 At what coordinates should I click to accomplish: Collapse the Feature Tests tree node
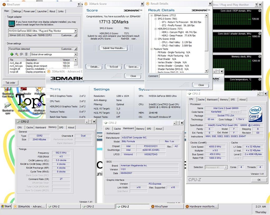152,49
